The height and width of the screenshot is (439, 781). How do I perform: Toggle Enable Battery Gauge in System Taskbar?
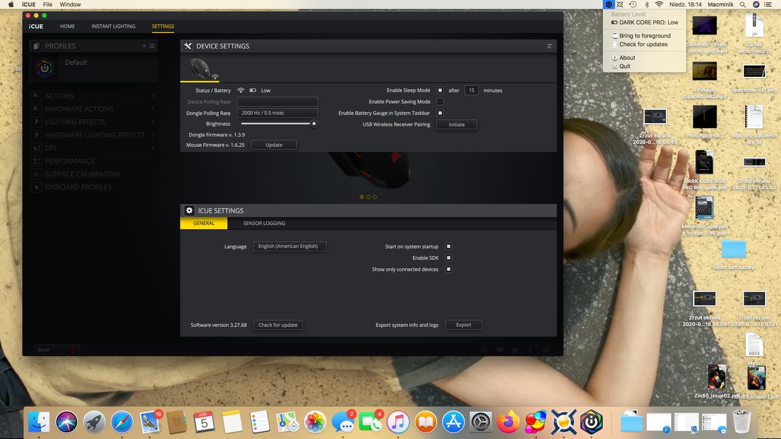(440, 113)
